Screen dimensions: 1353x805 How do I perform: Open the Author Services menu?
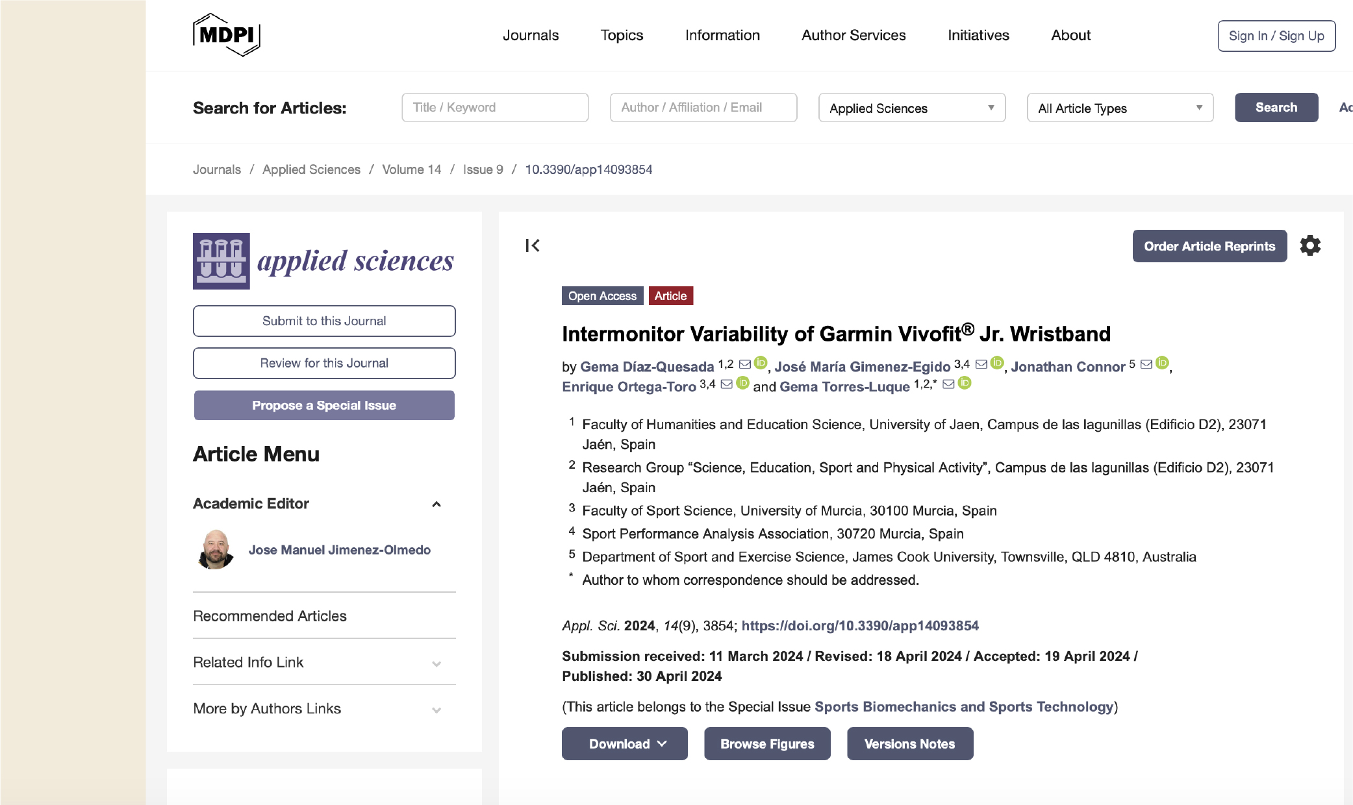click(854, 35)
